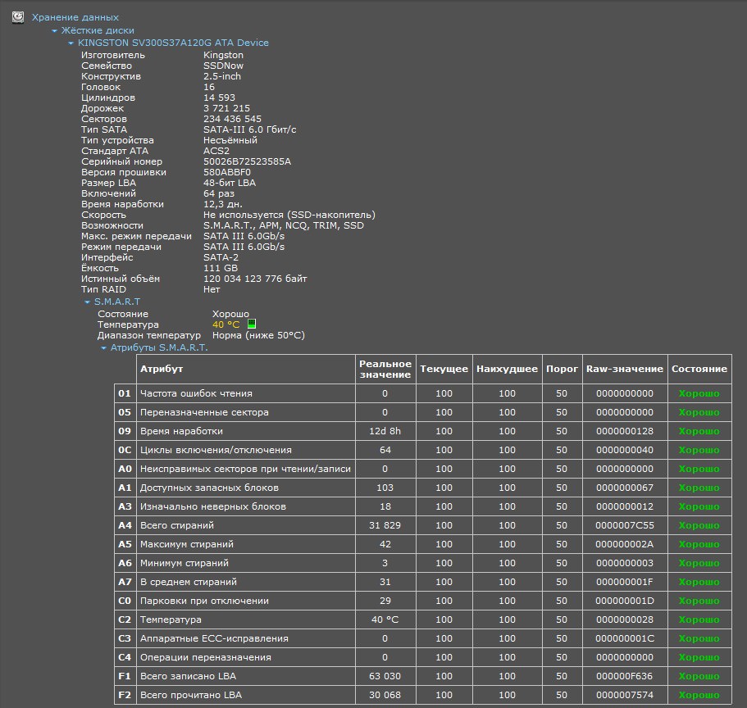Click attribute ID F2 cell

click(x=125, y=695)
